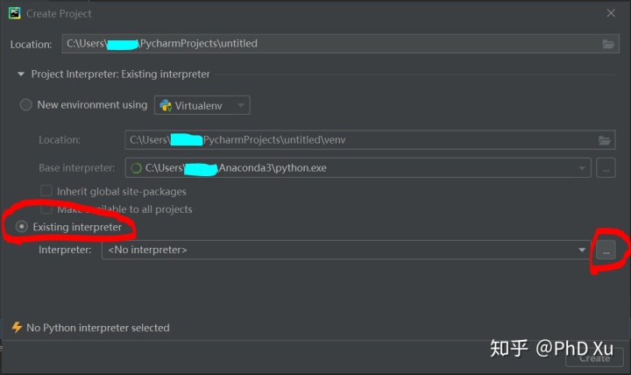The image size is (631, 375).
Task: Click the venv Location path field
Action: 370,140
